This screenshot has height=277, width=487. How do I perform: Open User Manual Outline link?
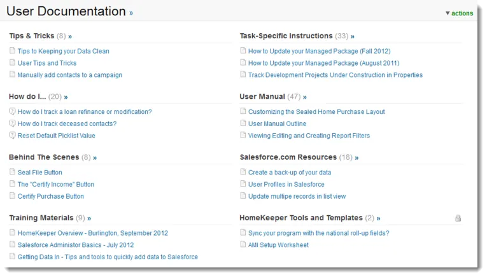[x=277, y=124]
